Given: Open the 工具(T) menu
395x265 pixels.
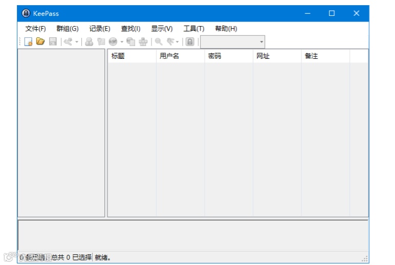Looking at the screenshot, I should click(x=194, y=29).
